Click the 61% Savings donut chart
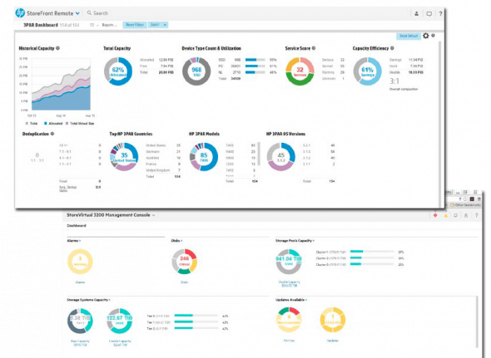 point(367,71)
